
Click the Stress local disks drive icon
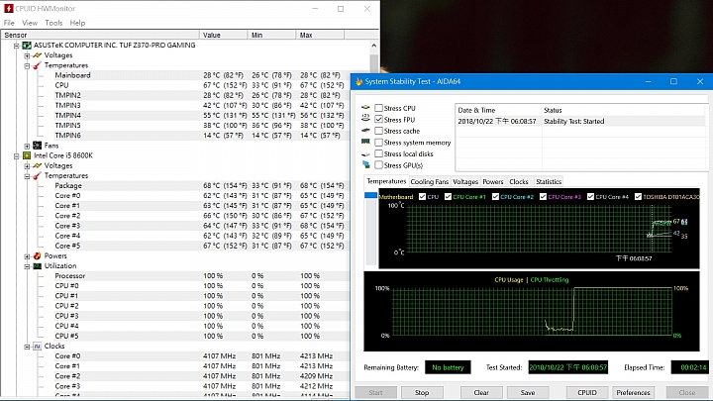coord(365,154)
